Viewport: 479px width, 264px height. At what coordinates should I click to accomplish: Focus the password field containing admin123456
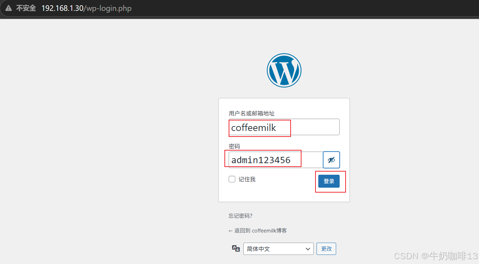(x=276, y=160)
